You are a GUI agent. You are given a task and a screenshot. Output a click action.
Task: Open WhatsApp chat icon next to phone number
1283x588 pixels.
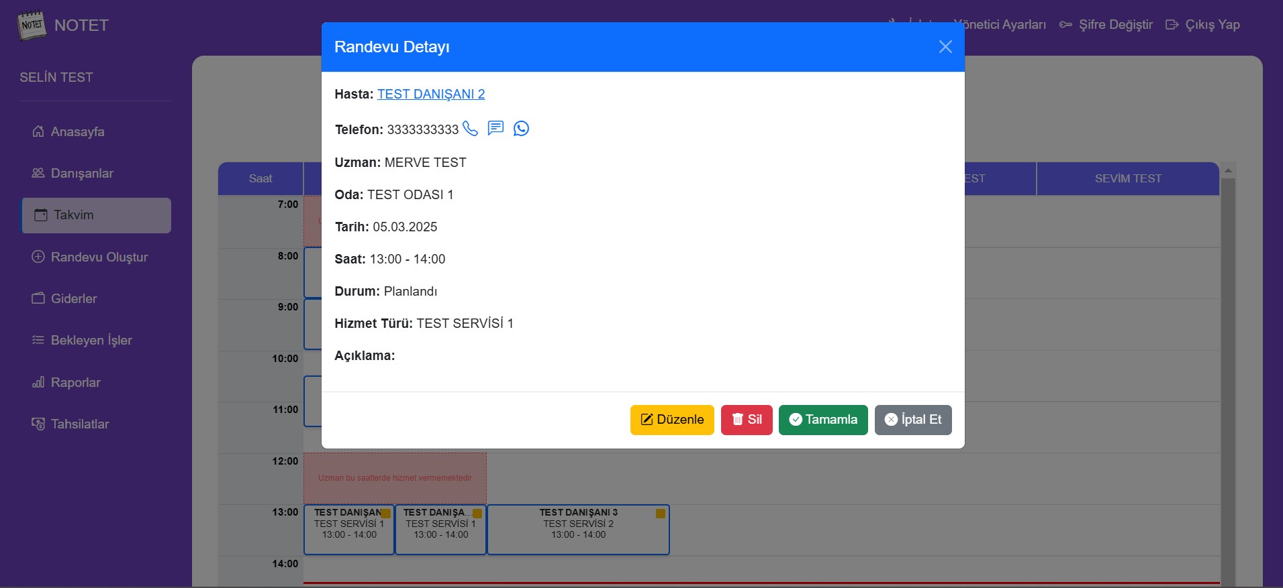[x=521, y=128]
